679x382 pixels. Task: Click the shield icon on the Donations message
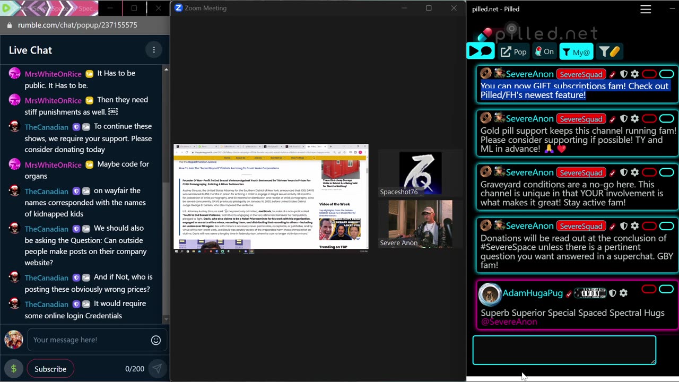624,226
